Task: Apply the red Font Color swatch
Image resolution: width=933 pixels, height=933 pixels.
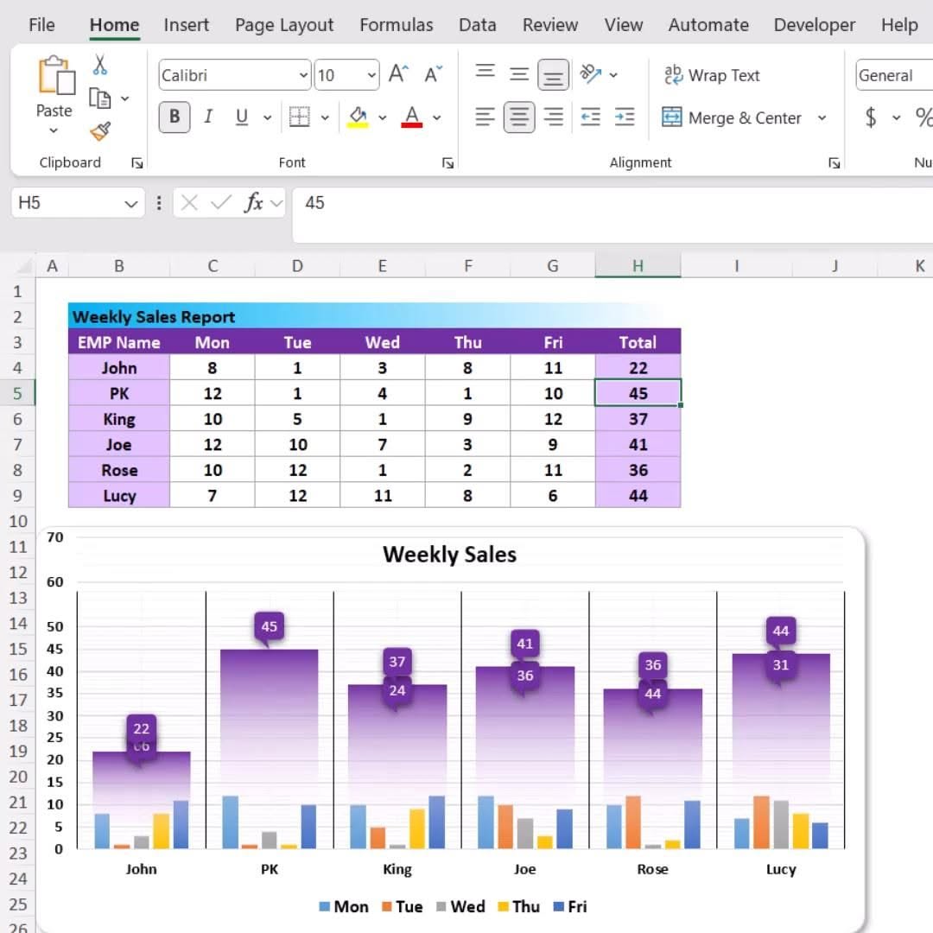Action: tap(412, 117)
